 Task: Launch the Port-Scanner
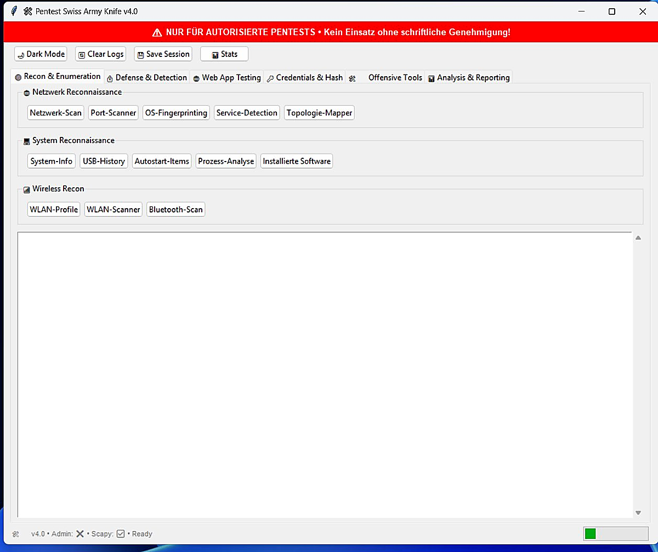tap(114, 113)
